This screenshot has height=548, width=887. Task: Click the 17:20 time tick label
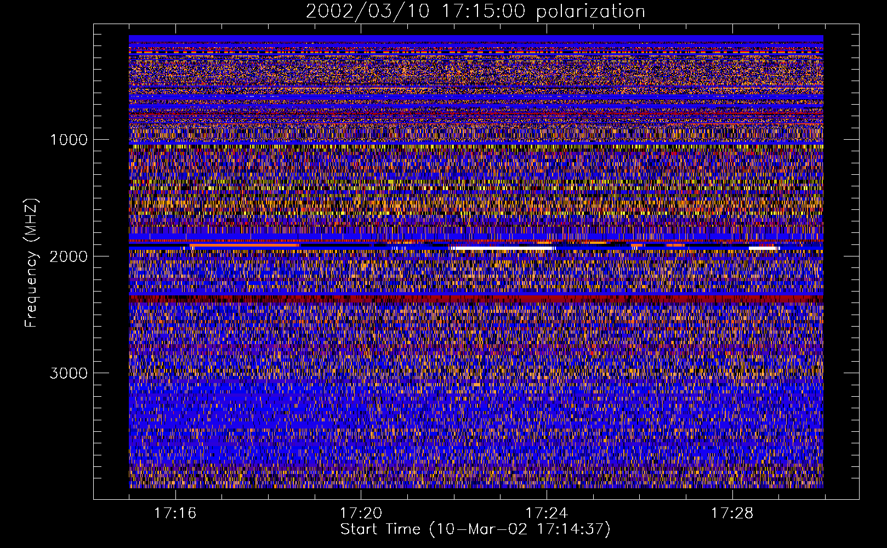coord(361,513)
